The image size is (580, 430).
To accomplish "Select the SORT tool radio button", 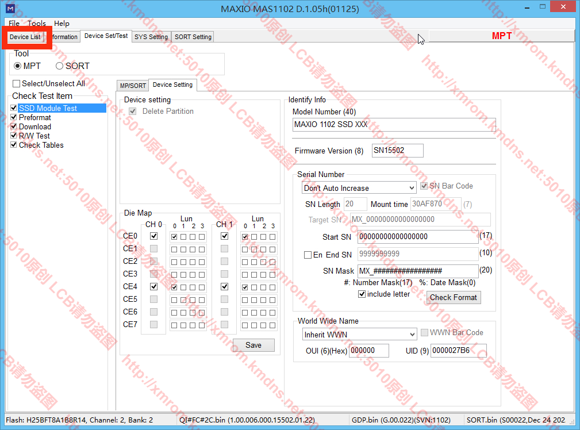I will [x=60, y=66].
